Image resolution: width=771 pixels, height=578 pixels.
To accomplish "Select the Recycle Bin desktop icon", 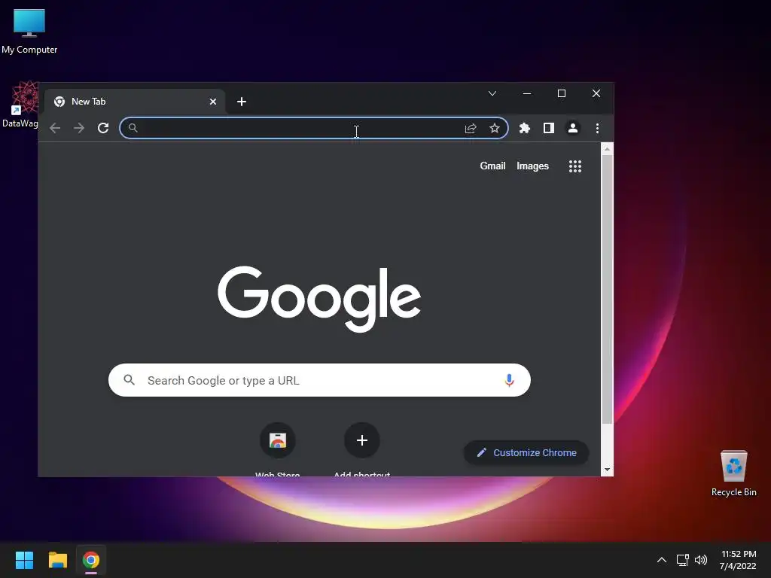I will coord(733,474).
